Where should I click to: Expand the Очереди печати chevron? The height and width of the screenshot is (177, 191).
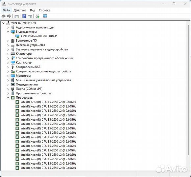[8, 85]
